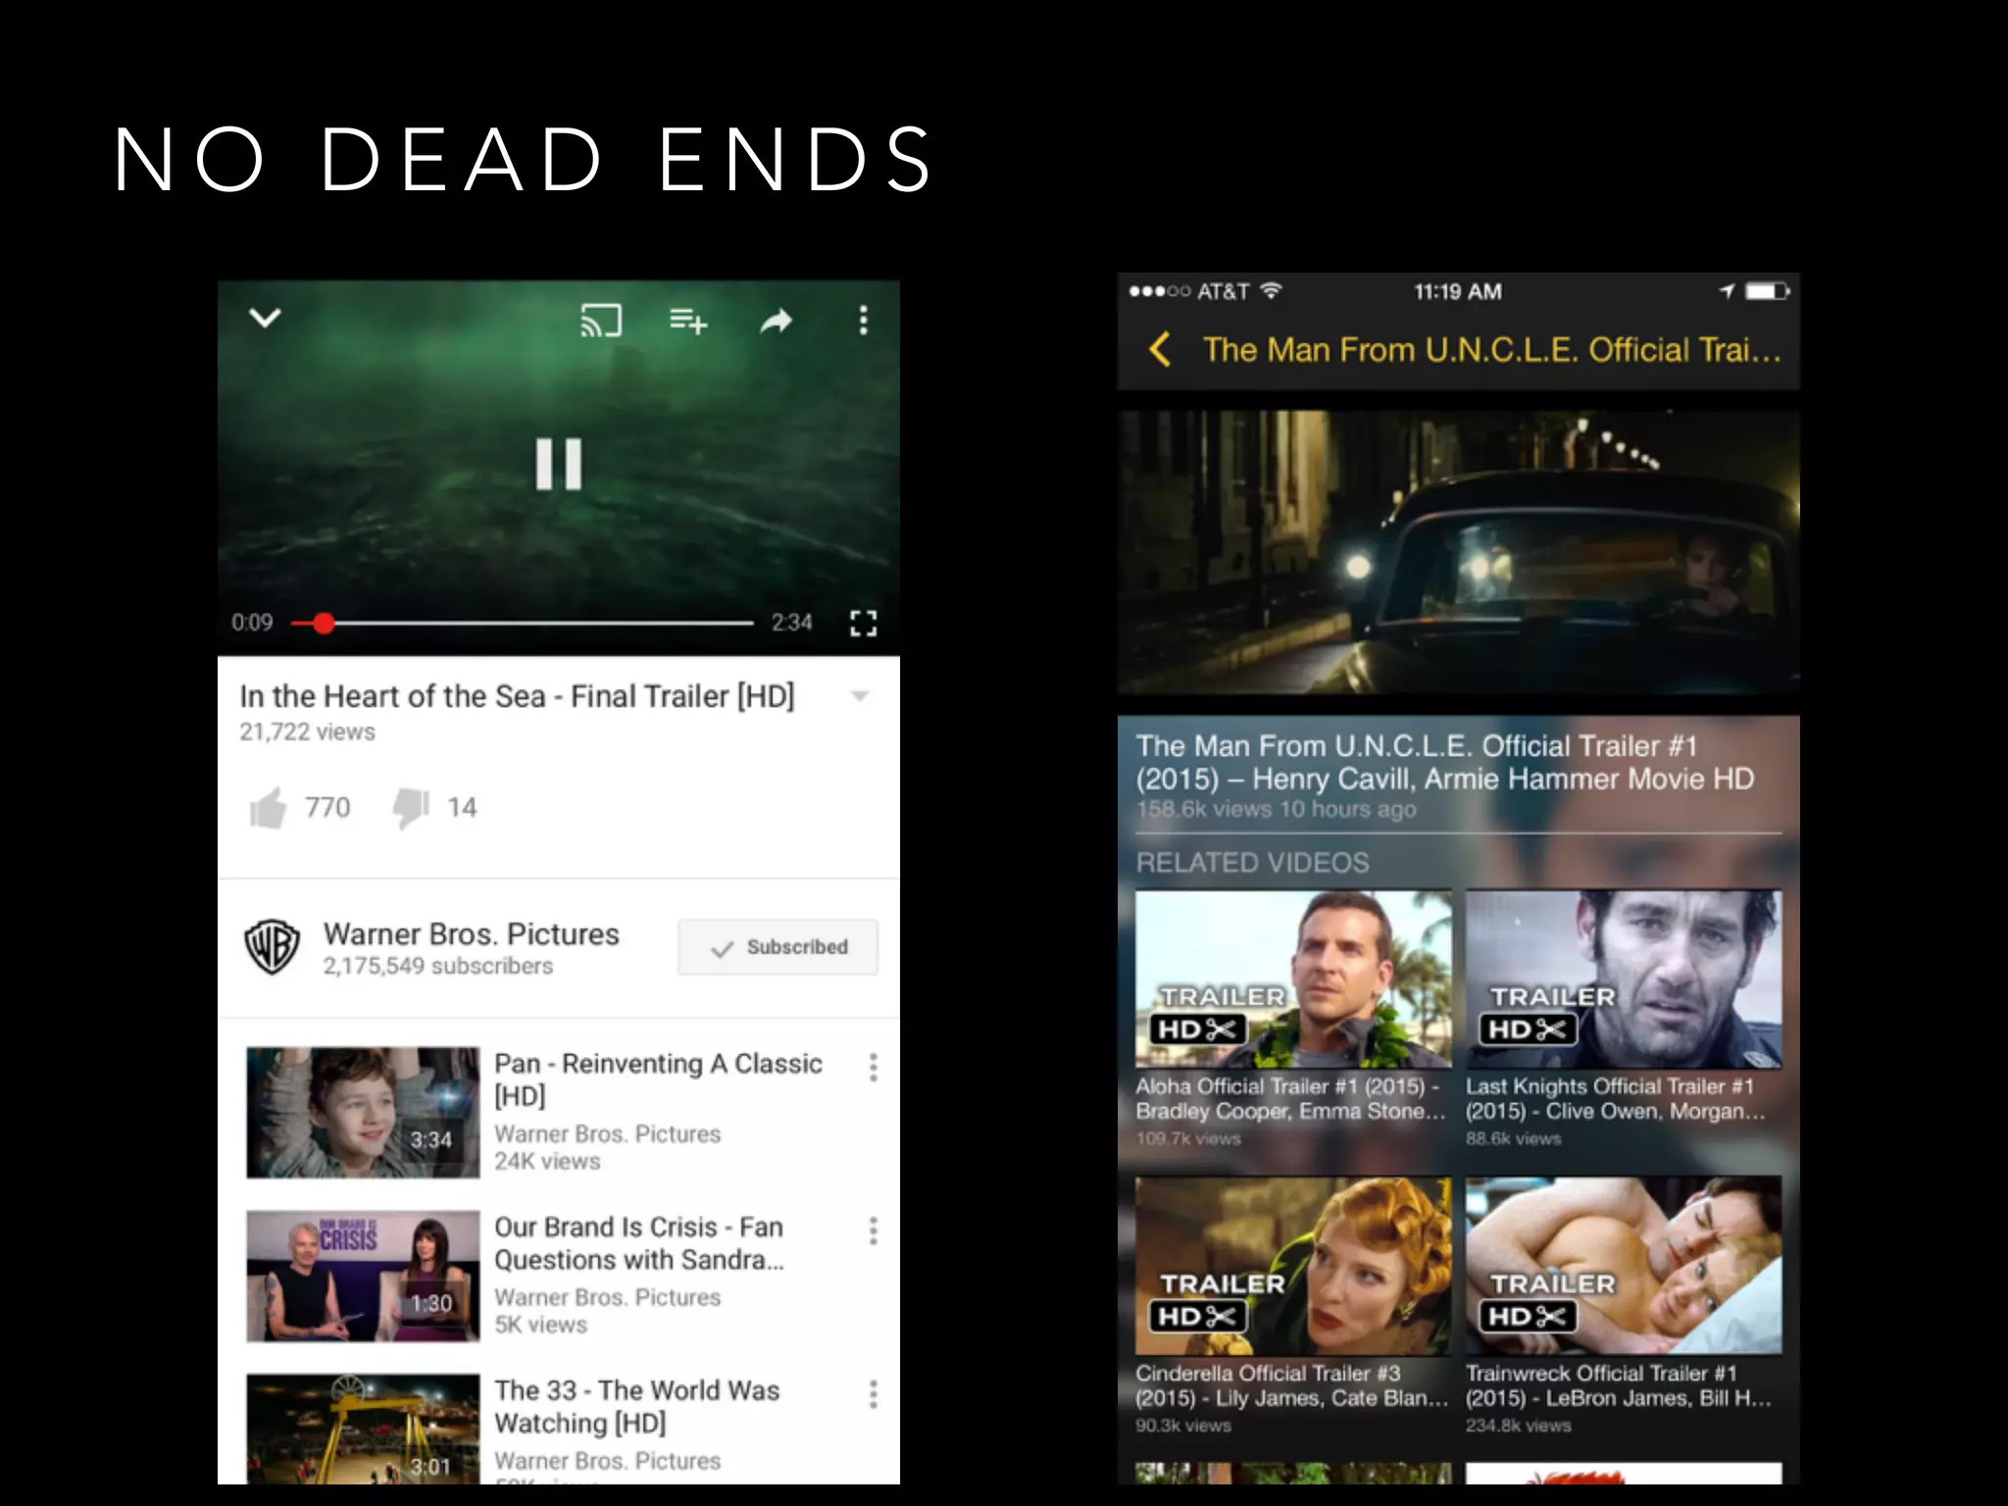Open the Pan - Reinventing A Classic video

point(363,1112)
